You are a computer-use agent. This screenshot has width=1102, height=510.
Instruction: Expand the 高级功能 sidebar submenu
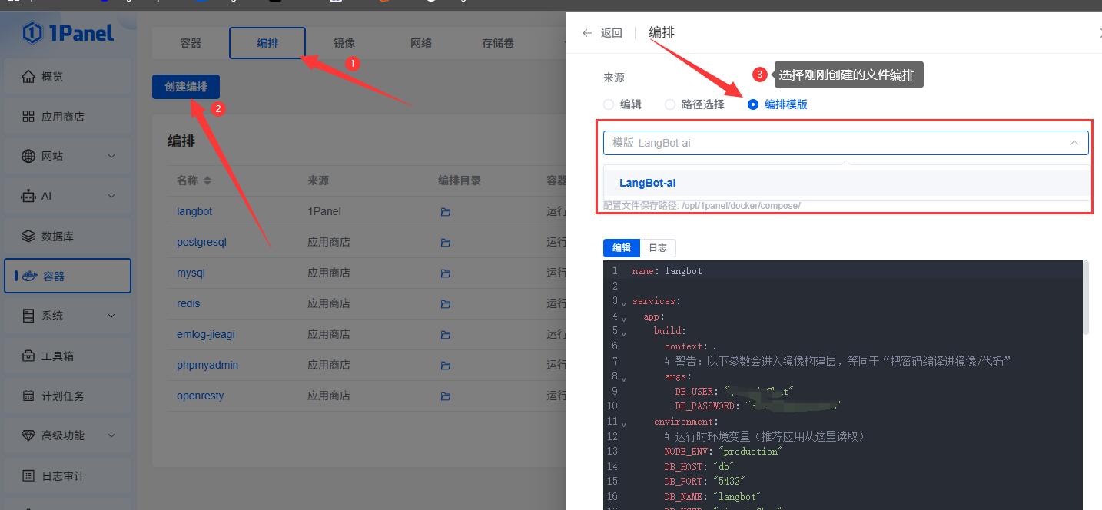[x=111, y=435]
